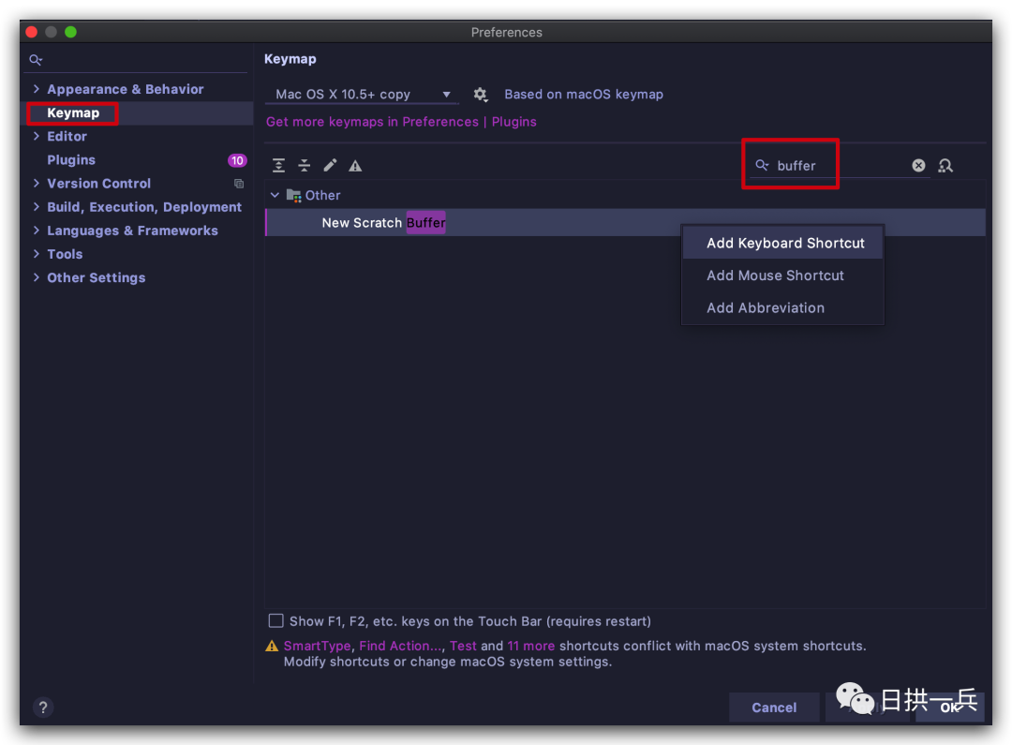1012x745 pixels.
Task: Open the keymap gear settings icon
Action: (x=480, y=95)
